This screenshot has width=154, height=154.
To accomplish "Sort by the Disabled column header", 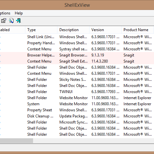I will pos(13,30).
